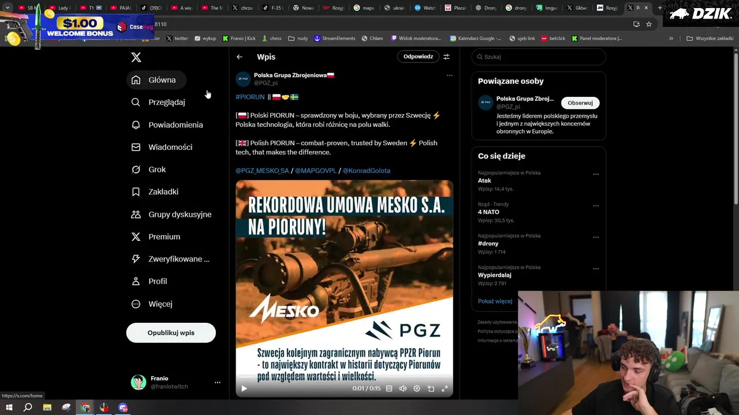This screenshot has width=739, height=415.
Task: Open options for the #drony trend
Action: point(596,237)
